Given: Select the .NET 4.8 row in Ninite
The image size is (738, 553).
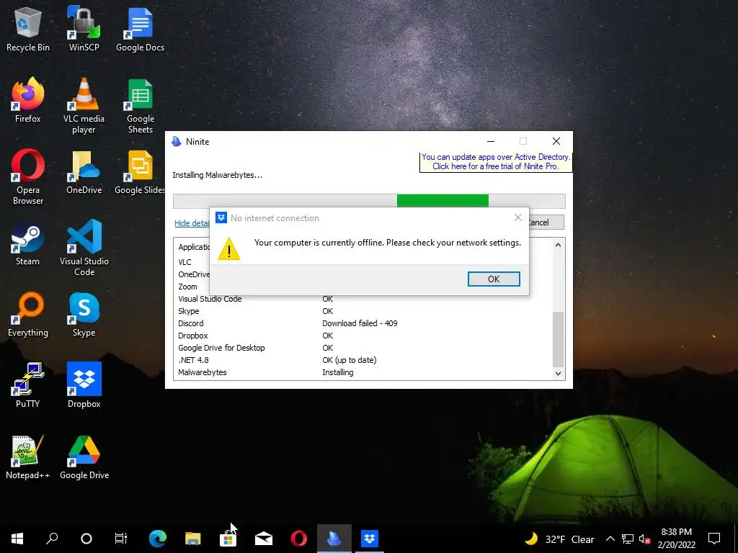Looking at the screenshot, I should 363,360.
